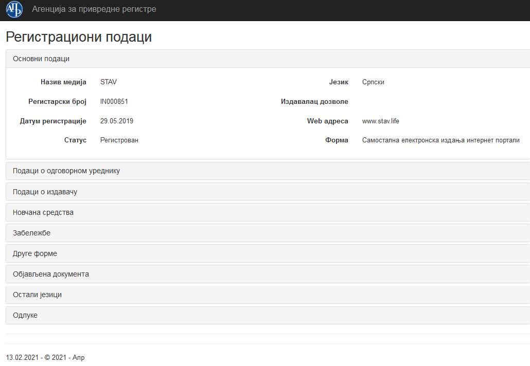
Task: Click the www.stav.life web address
Action: coord(380,121)
